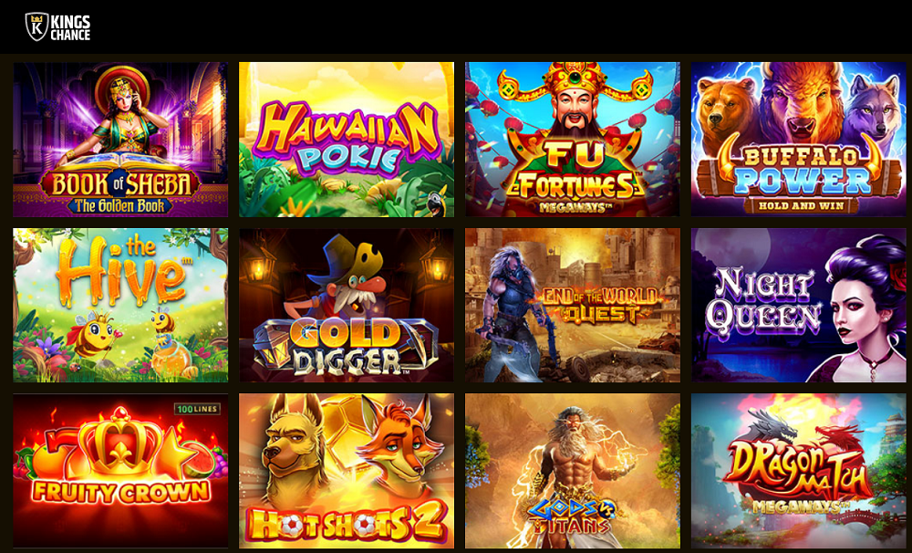Click the shield emblem in Kings Chance logo
The width and height of the screenshot is (912, 553).
click(x=36, y=26)
